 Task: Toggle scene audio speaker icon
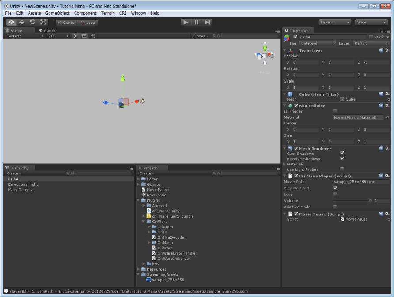[93, 36]
